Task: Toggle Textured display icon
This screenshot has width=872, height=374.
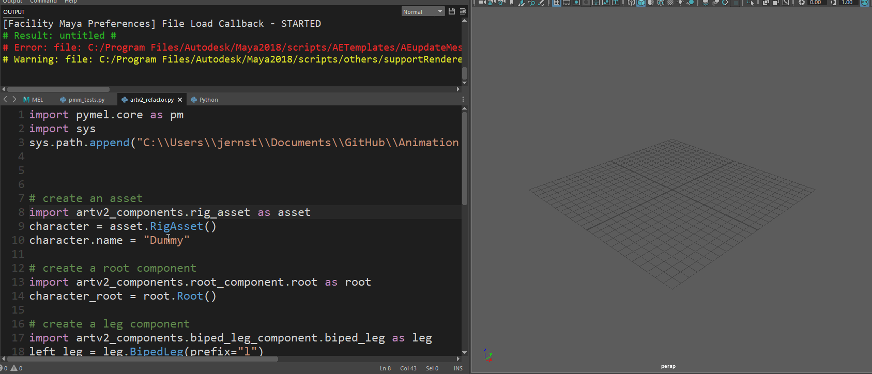Action: (670, 3)
